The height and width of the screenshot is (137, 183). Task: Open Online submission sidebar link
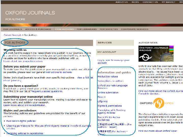[108, 93]
